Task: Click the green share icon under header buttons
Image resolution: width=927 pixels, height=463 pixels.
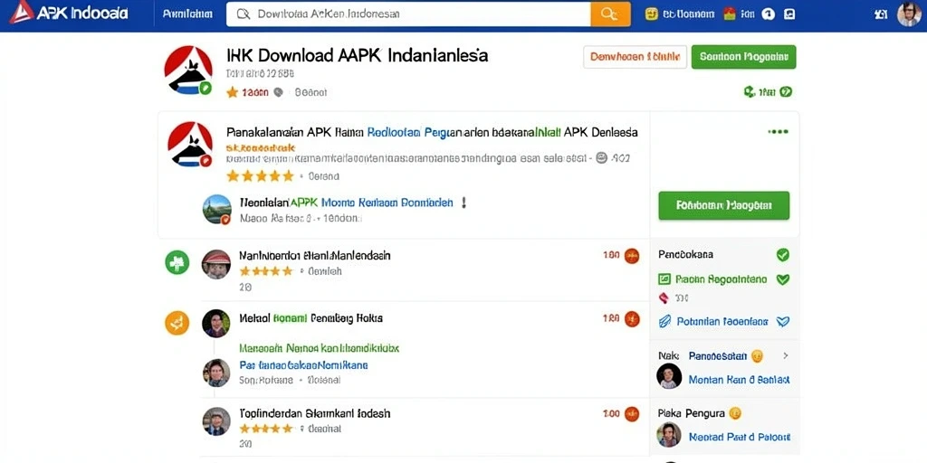Action: [x=749, y=91]
